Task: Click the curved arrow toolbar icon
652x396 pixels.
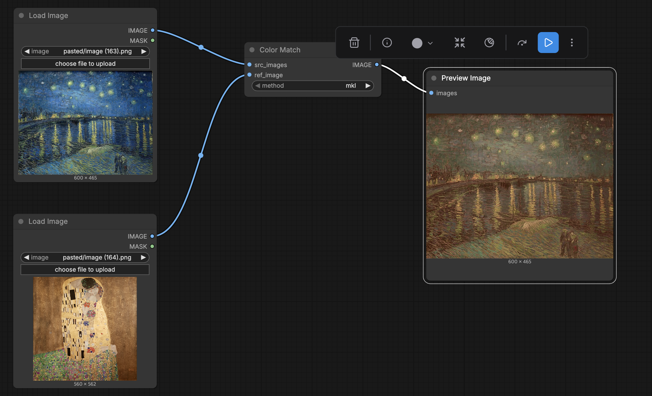Action: click(522, 43)
